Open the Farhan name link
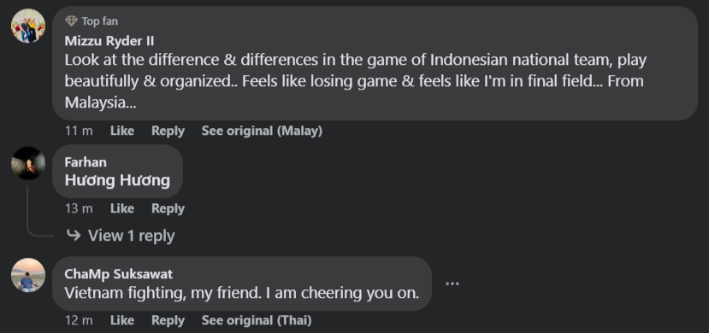The width and height of the screenshot is (709, 333). point(86,162)
